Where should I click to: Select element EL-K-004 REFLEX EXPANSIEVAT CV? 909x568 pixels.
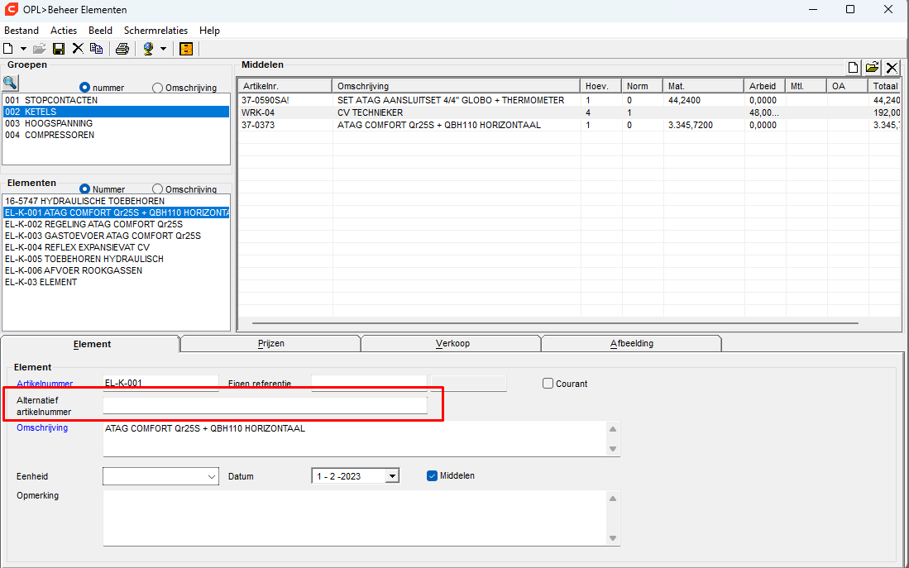[x=116, y=247]
